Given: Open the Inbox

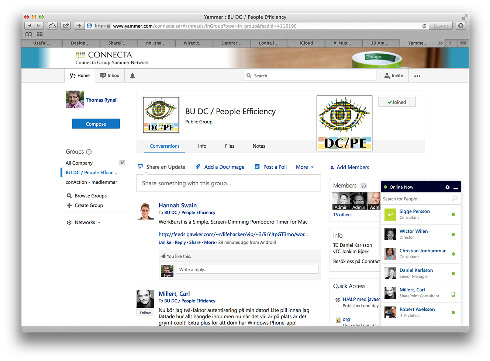Looking at the screenshot, I should (110, 76).
